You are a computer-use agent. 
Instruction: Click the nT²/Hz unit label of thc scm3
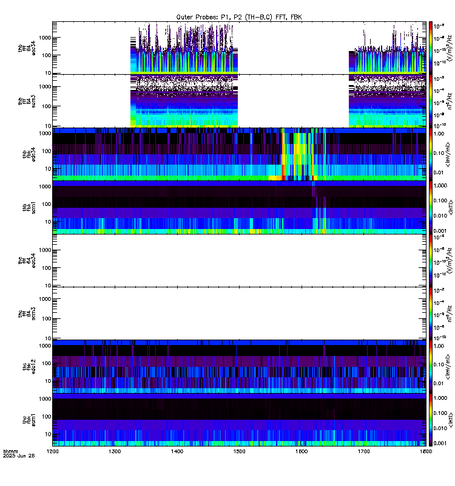(x=449, y=313)
